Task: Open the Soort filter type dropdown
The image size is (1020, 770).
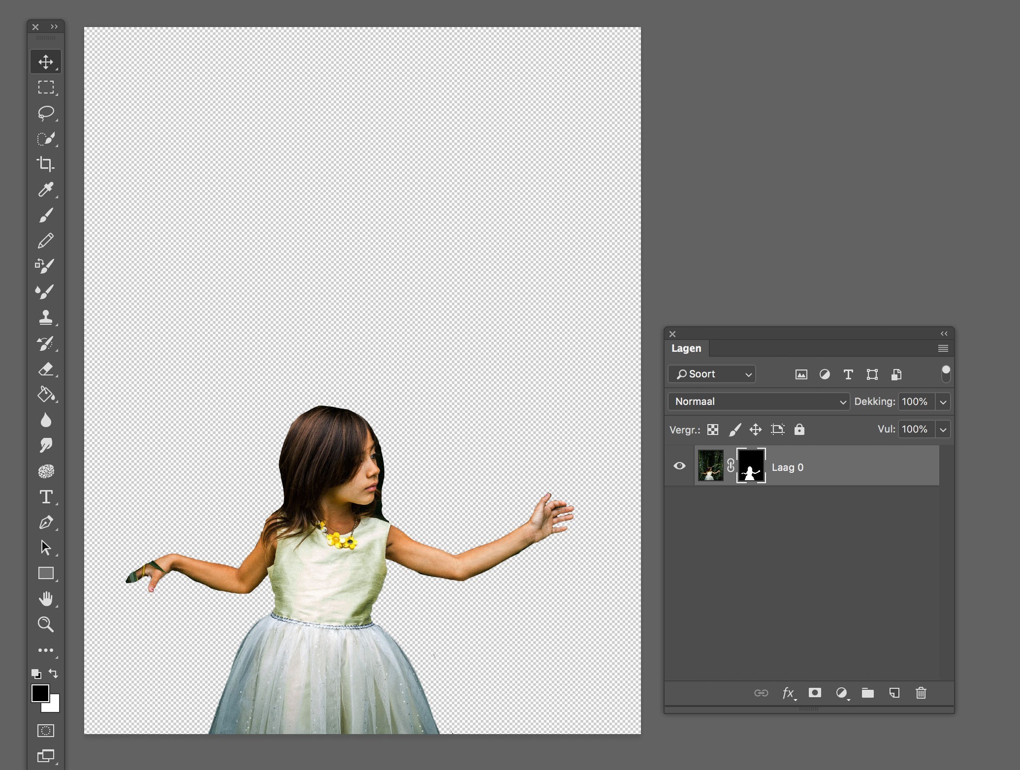Action: coord(711,374)
